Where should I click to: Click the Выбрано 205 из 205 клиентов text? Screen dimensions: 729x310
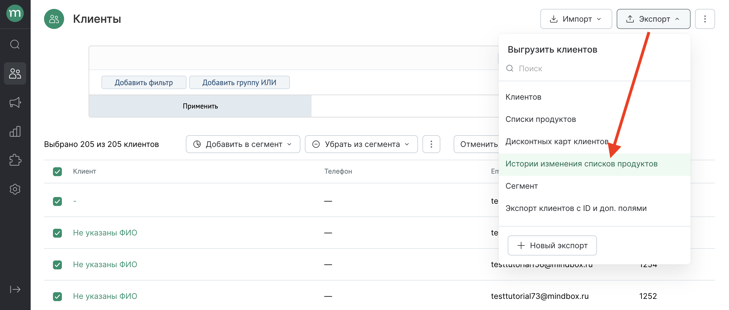pos(101,144)
